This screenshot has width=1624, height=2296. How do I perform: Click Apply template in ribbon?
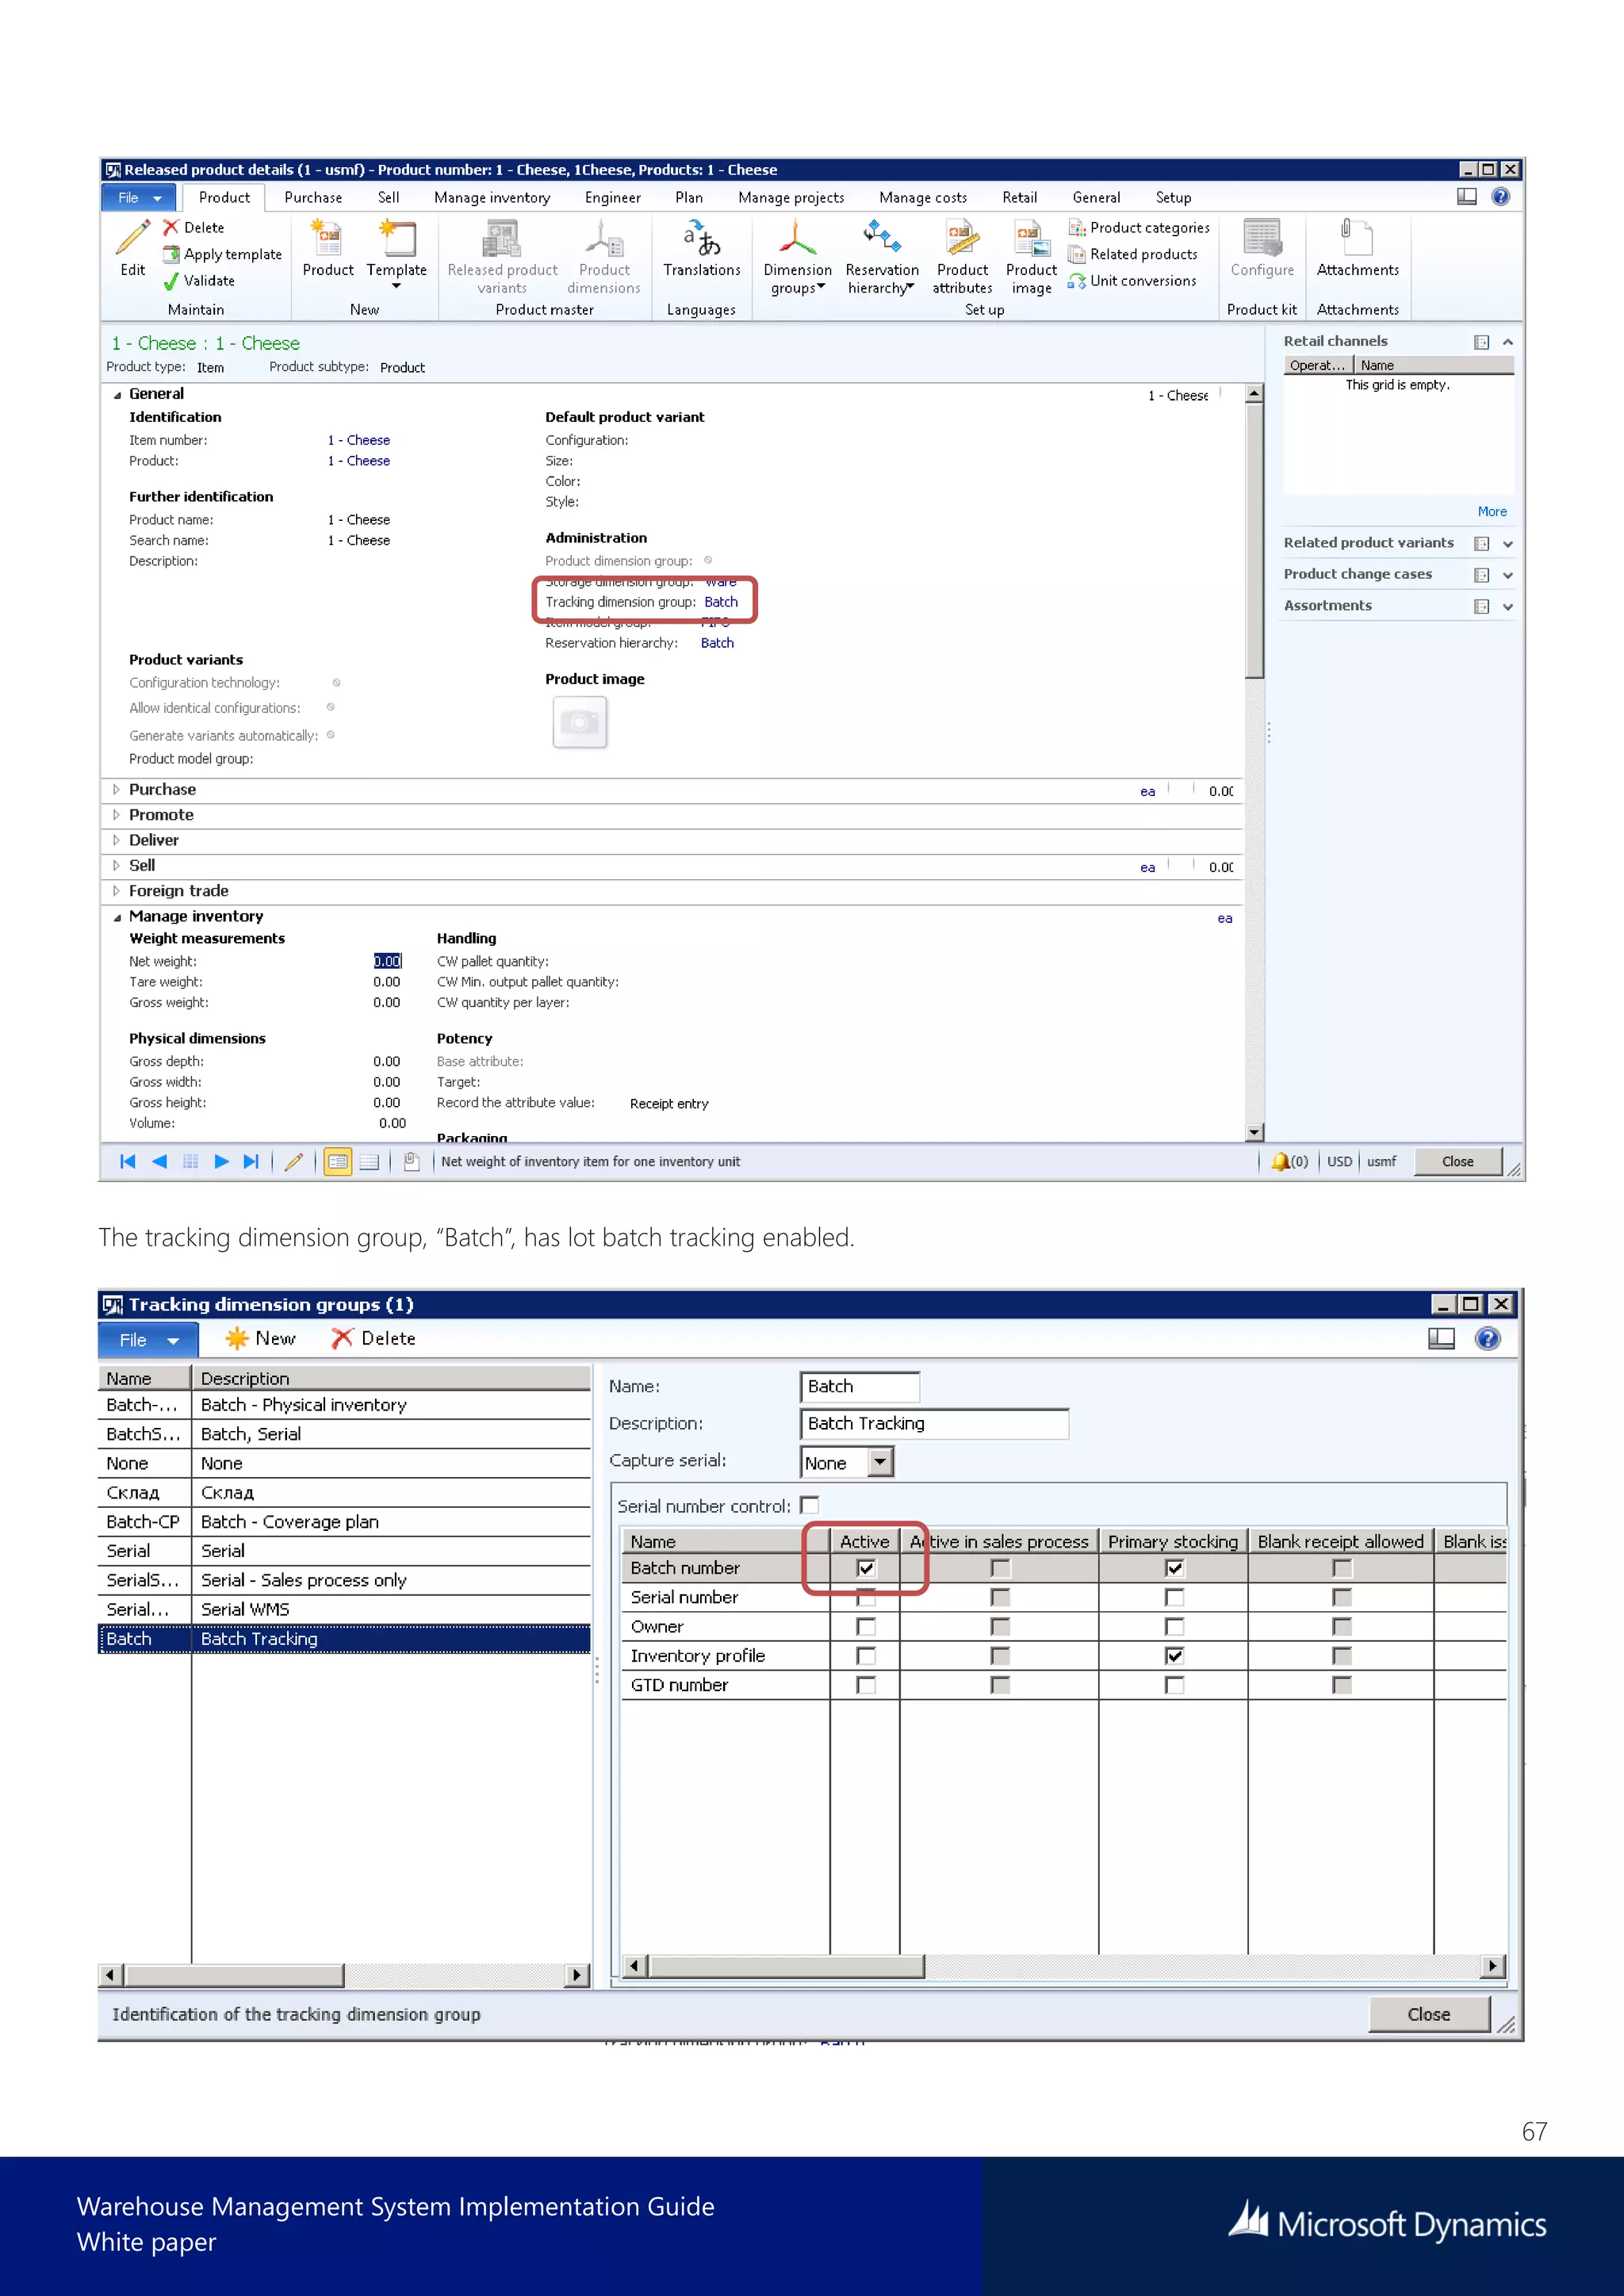point(222,254)
